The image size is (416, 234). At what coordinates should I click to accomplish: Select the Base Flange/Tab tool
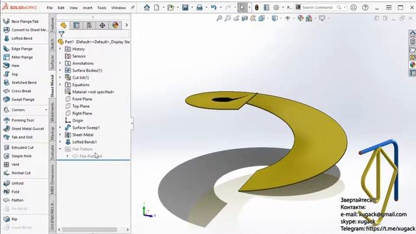click(21, 21)
